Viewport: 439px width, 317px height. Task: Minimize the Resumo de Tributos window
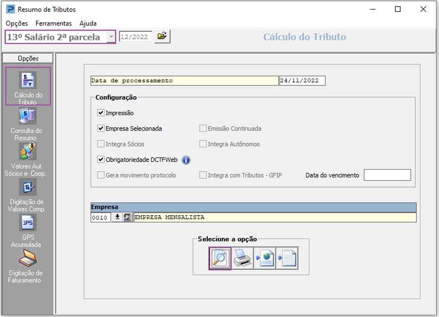[373, 9]
